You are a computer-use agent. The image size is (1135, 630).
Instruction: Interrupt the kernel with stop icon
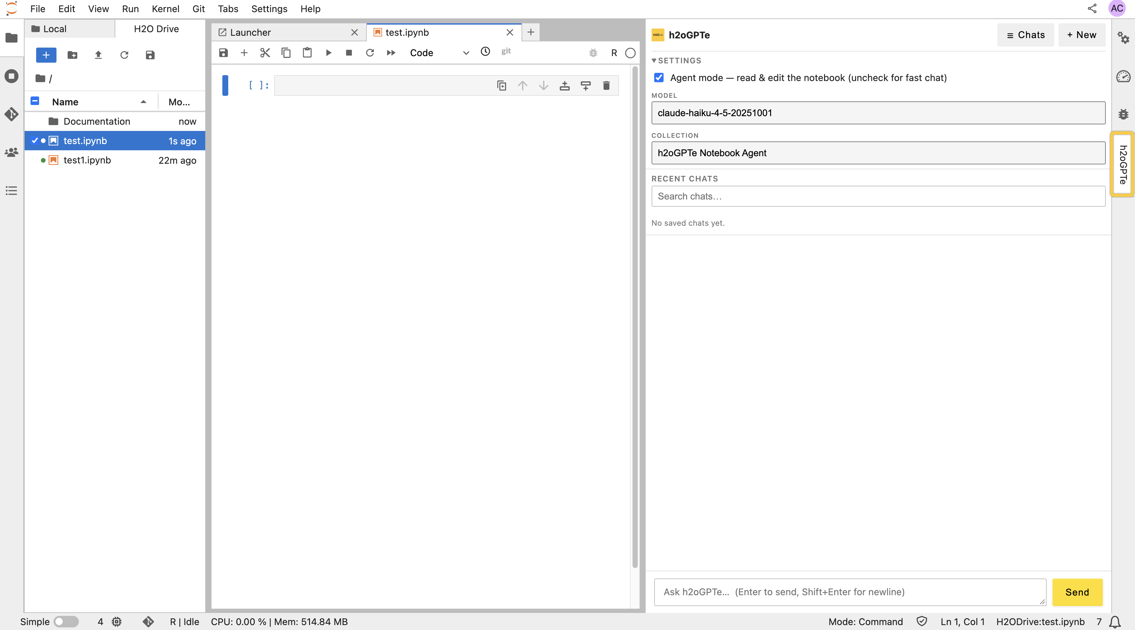point(349,53)
